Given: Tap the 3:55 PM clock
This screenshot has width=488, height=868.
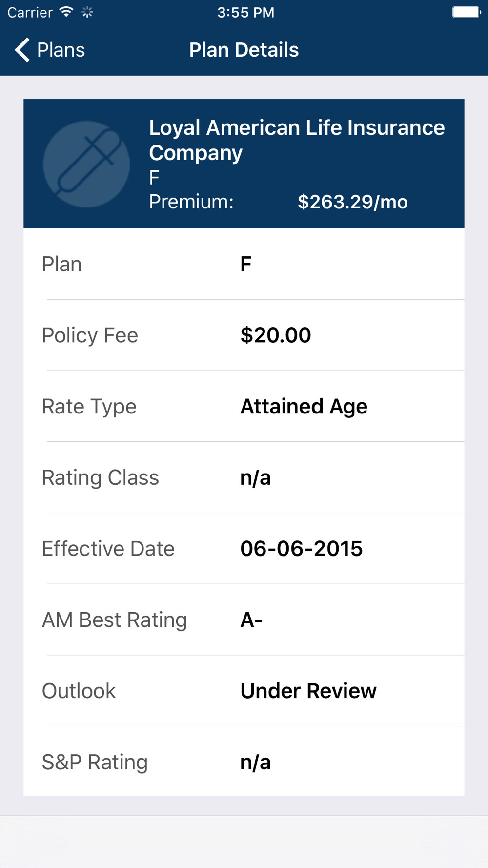Looking at the screenshot, I should click(245, 12).
